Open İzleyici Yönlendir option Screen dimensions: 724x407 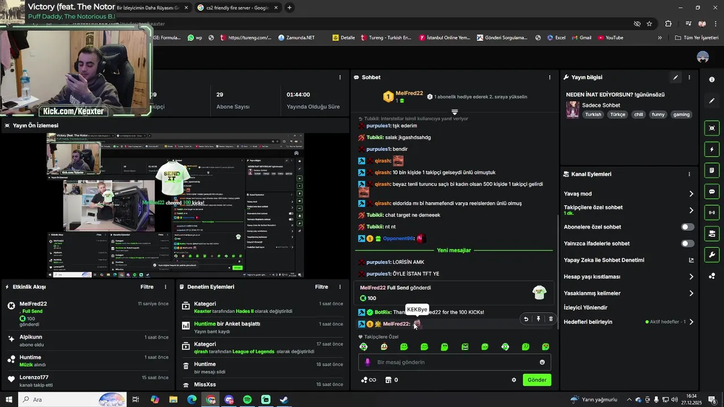coord(585,308)
